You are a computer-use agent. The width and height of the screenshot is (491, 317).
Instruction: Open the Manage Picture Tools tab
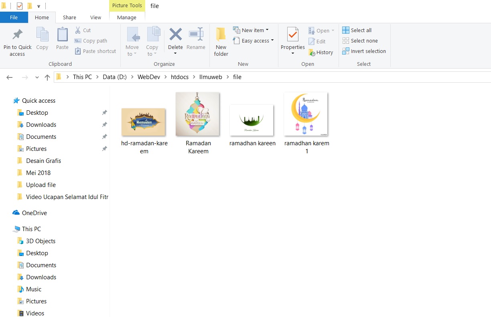point(127,18)
